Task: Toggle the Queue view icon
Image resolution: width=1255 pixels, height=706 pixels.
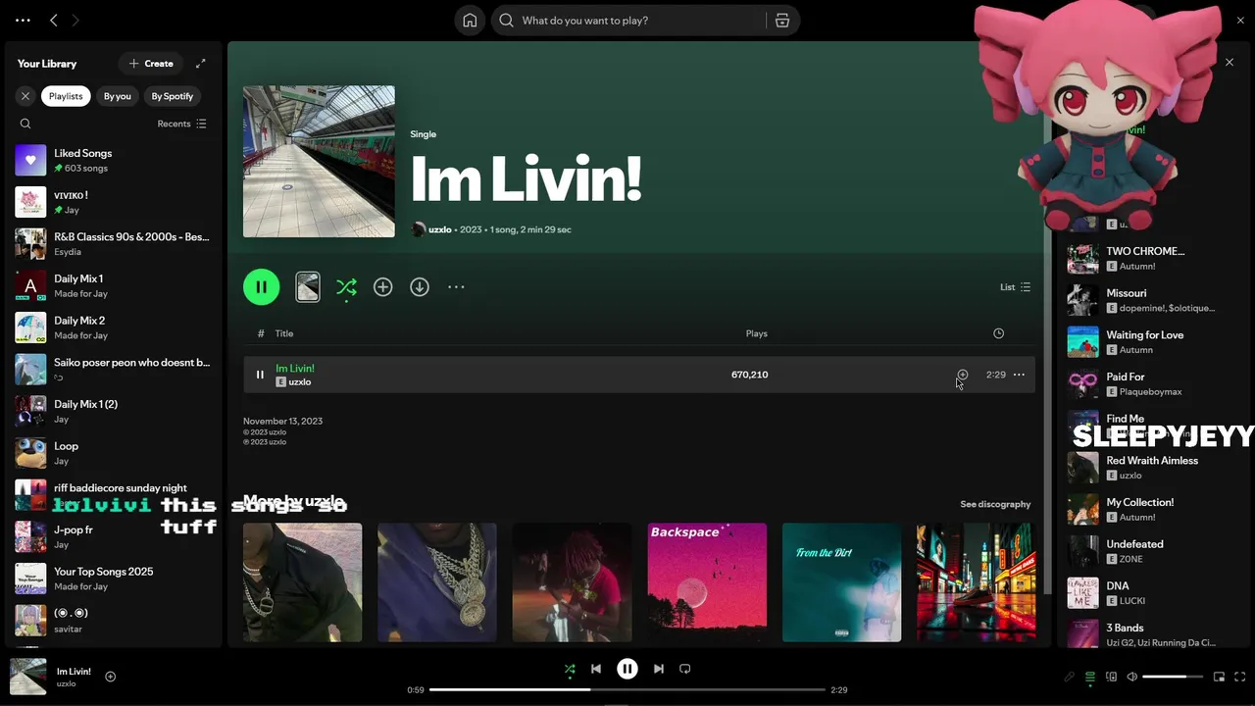Action: pyautogui.click(x=1090, y=677)
